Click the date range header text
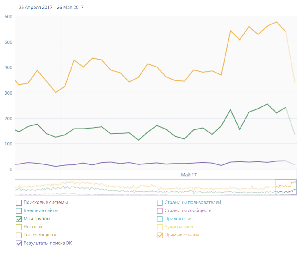Screen dimensions: 303x254 51,7
